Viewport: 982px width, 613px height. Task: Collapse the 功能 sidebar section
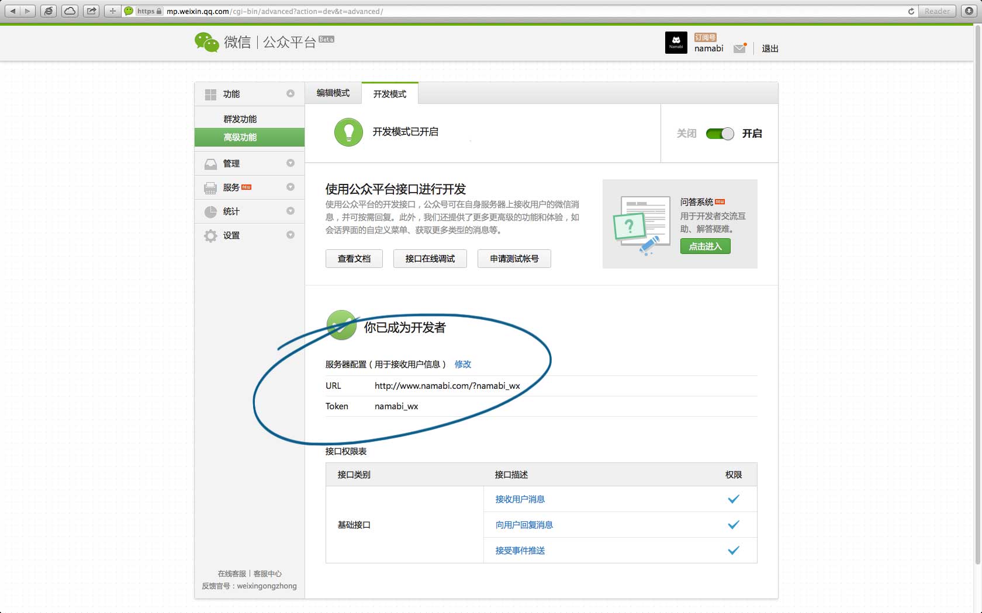pos(291,93)
